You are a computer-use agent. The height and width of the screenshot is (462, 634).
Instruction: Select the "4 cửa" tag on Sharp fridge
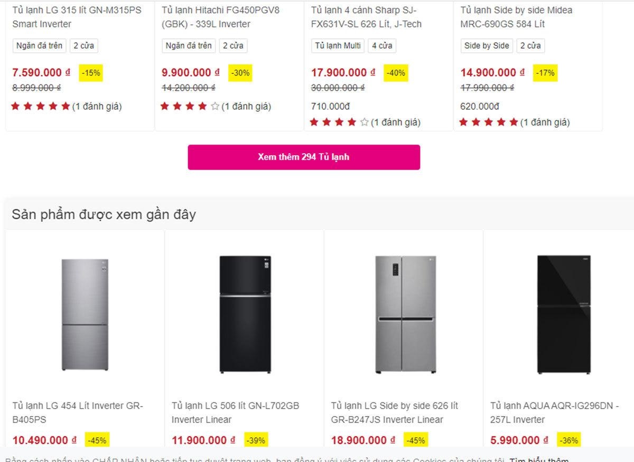point(382,46)
